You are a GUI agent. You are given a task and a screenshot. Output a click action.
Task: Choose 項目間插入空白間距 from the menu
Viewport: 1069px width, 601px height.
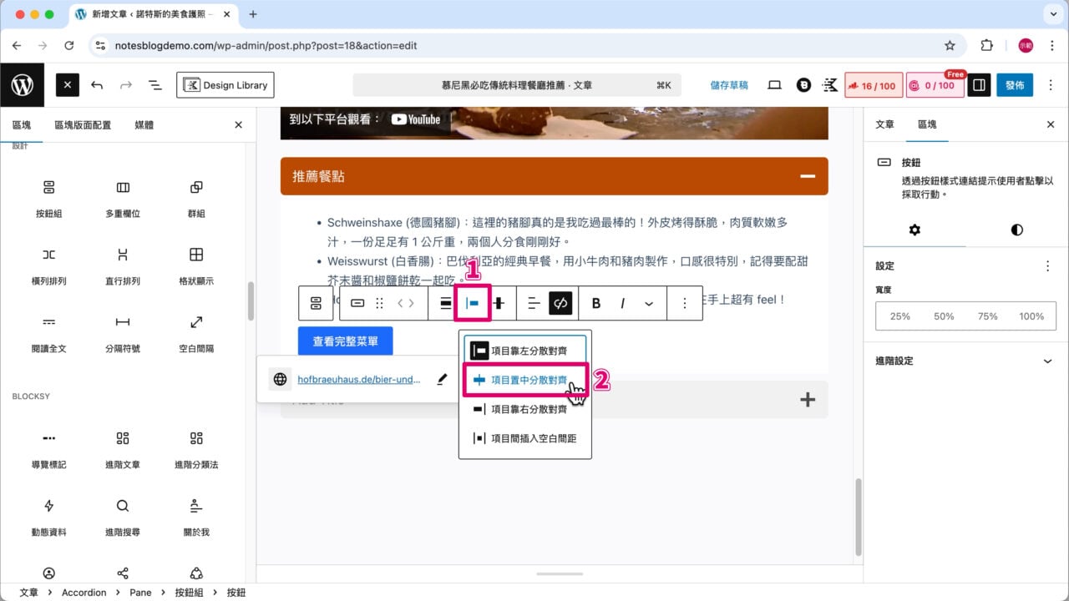525,437
